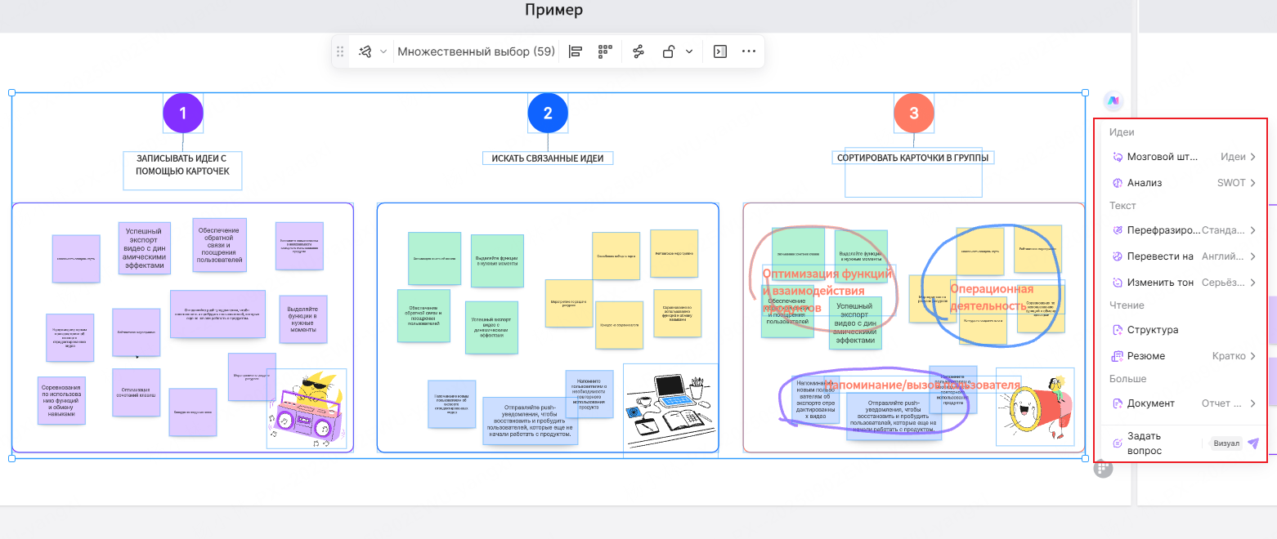The image size is (1277, 539).
Task: Expand the arrow beside the AI style tool
Action: point(383,51)
